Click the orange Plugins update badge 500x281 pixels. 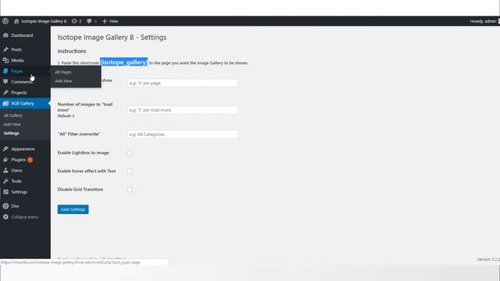tap(30, 160)
